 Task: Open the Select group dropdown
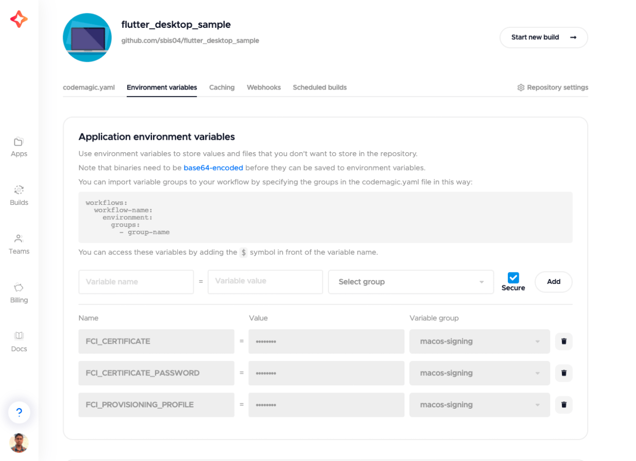point(411,282)
